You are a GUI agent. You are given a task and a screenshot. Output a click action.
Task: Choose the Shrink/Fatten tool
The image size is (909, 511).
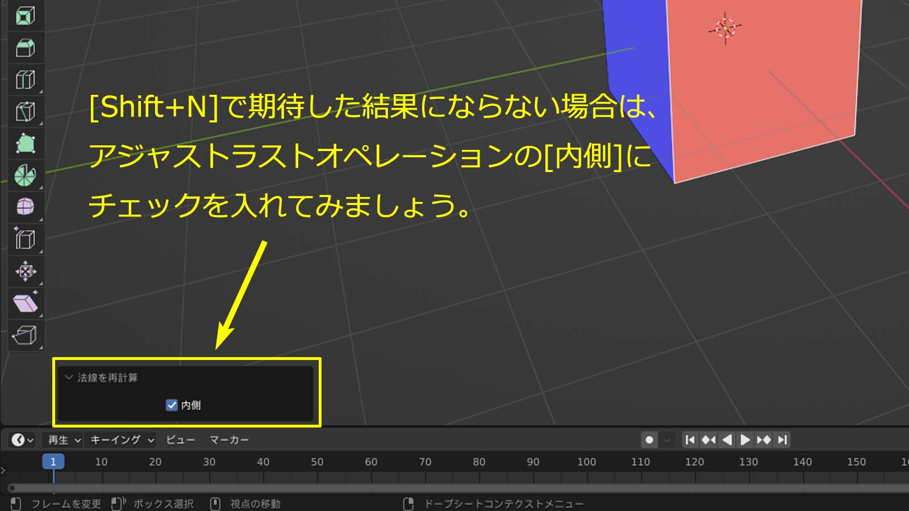pyautogui.click(x=25, y=271)
